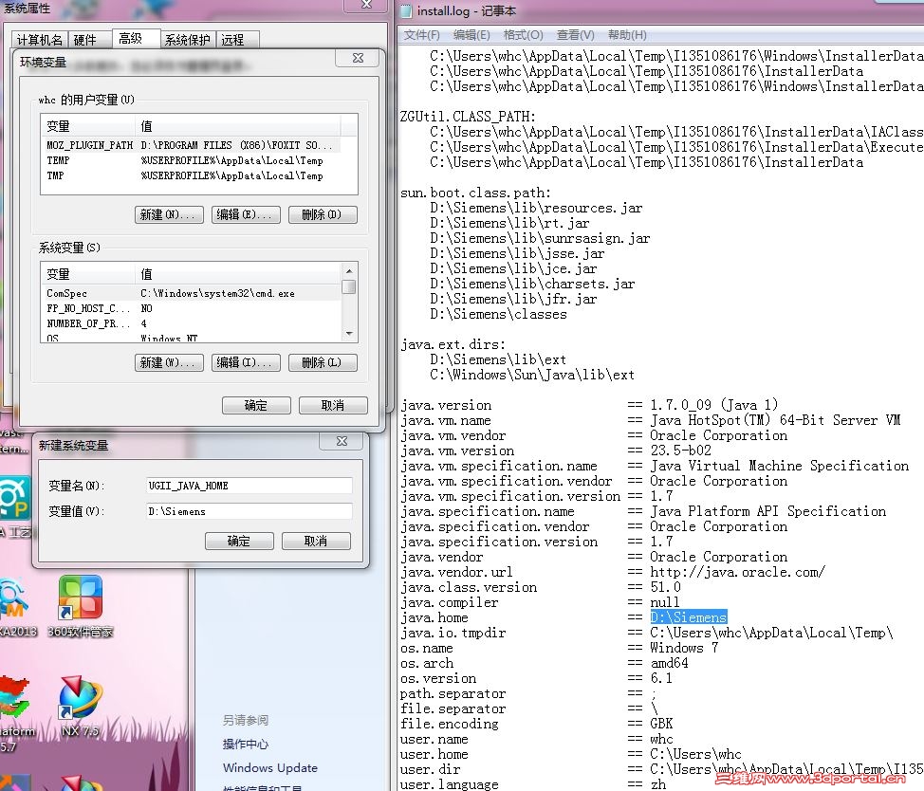Viewport: 924px width, 791px height.
Task: Open the 文件(F) menu in Notepad
Action: [x=421, y=35]
